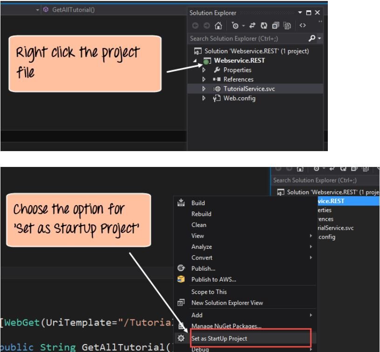Collapse the Webservice.REST project node arrow
The image size is (380, 352).
(x=195, y=61)
